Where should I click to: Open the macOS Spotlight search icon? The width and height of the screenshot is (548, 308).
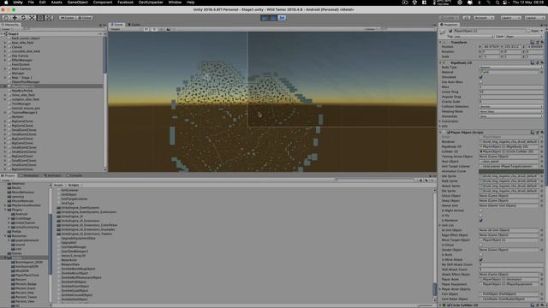(497, 3)
